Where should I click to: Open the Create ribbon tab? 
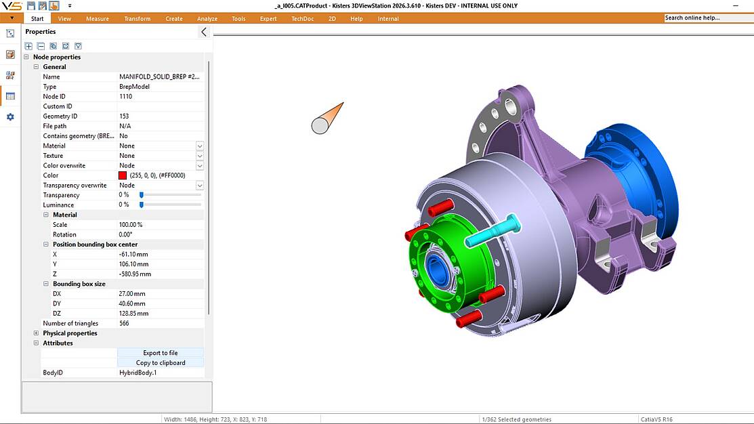[x=174, y=19]
